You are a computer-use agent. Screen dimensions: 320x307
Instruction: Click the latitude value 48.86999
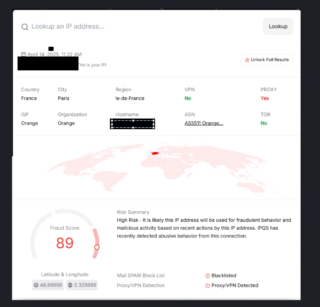tap(51, 285)
